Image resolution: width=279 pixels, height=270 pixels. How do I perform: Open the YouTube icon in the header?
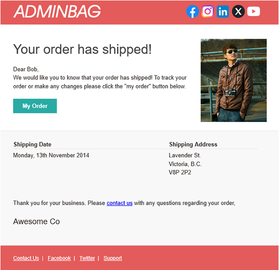click(x=254, y=12)
